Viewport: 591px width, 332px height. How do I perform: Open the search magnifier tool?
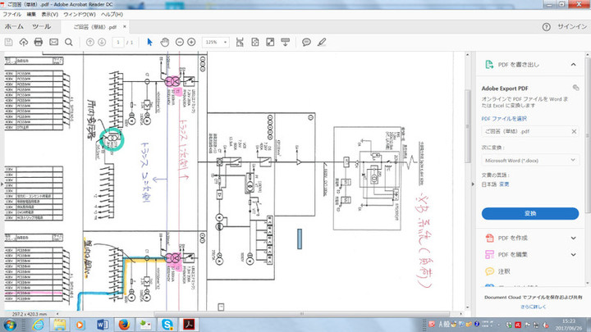click(x=69, y=42)
